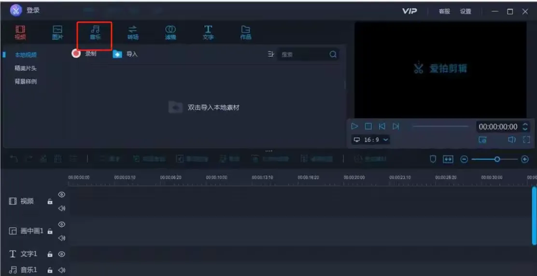Click the preview playback progress bar

point(440,126)
